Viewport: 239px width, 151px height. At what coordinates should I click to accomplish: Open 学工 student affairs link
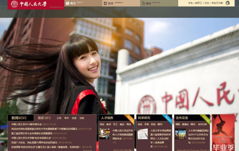click(x=115, y=124)
